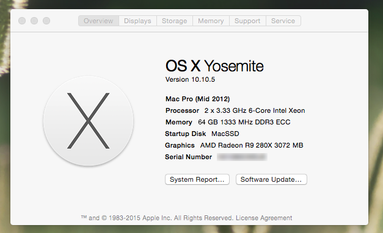Click the OS X Yosemite title
The image size is (383, 233).
(214, 66)
